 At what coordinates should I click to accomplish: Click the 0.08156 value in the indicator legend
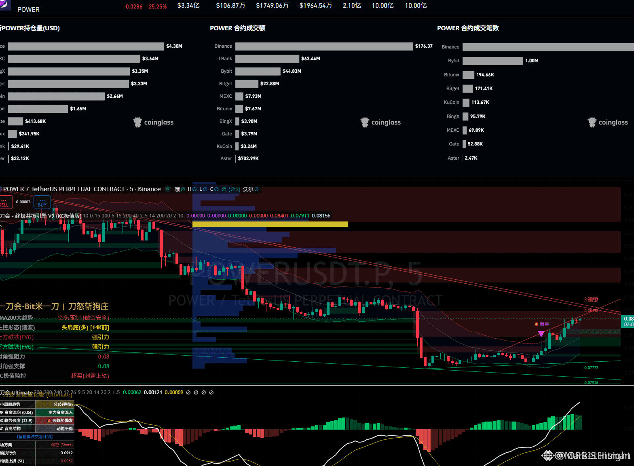click(x=321, y=216)
